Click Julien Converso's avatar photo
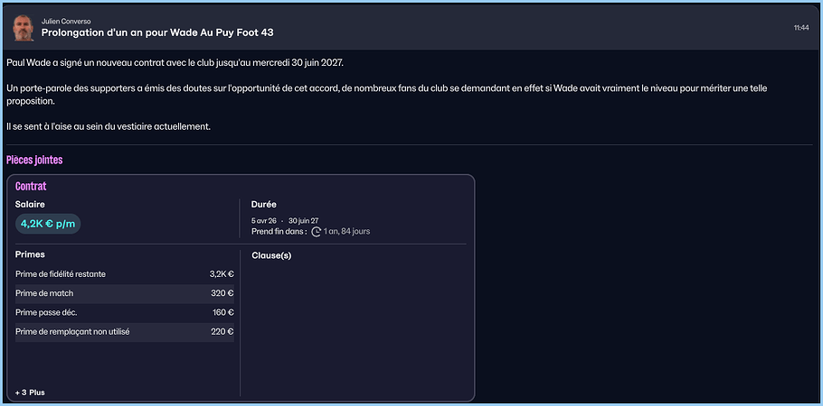Screen dimensions: 823x406 (23, 27)
